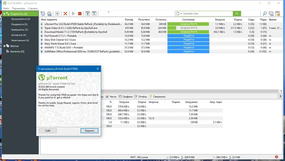The width and height of the screenshot is (285, 161).
Task: Open the Параметры menu
Action: [x=19, y=8]
